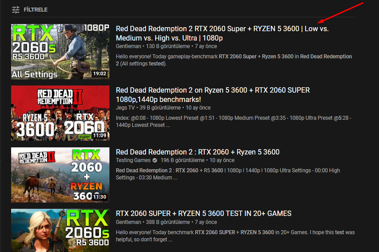Click the 'benchmark in 20+ Games' description
This screenshot has width=379, height=252.
[x=235, y=236]
